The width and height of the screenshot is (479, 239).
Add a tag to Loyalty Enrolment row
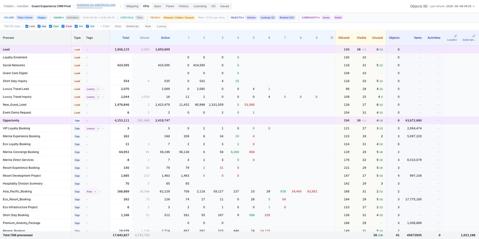tap(87, 57)
